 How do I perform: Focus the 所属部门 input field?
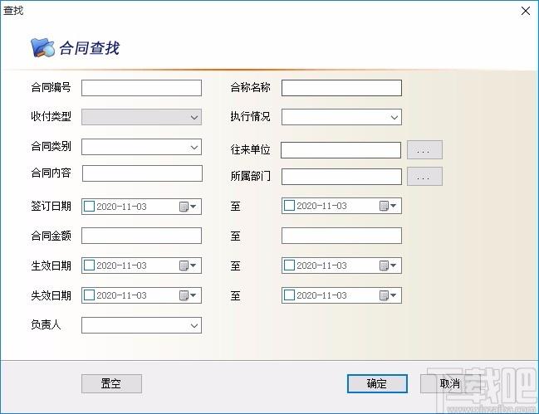341,177
